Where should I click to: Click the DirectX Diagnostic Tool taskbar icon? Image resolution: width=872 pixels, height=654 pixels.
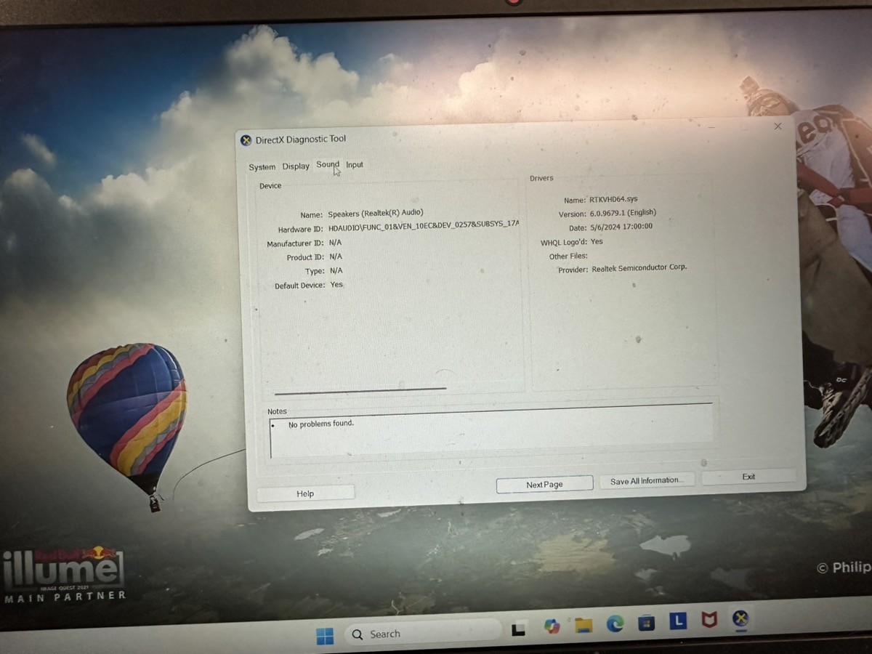[740, 618]
